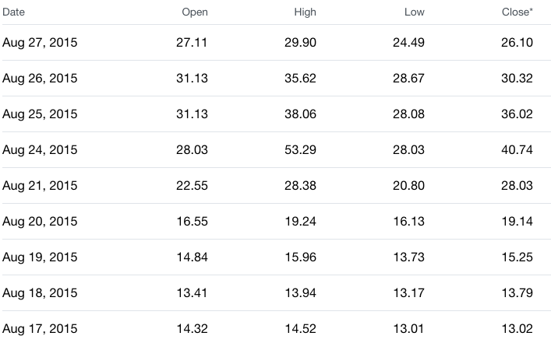This screenshot has height=343, width=551.
Task: Click the 40.74 close value
Action: point(517,150)
